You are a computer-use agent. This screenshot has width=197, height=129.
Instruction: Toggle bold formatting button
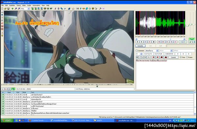tap(137, 57)
